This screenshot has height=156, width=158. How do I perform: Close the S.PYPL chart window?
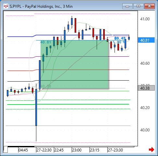(150, 6)
